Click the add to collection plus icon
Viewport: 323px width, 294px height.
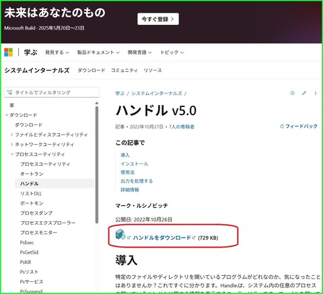(x=292, y=93)
